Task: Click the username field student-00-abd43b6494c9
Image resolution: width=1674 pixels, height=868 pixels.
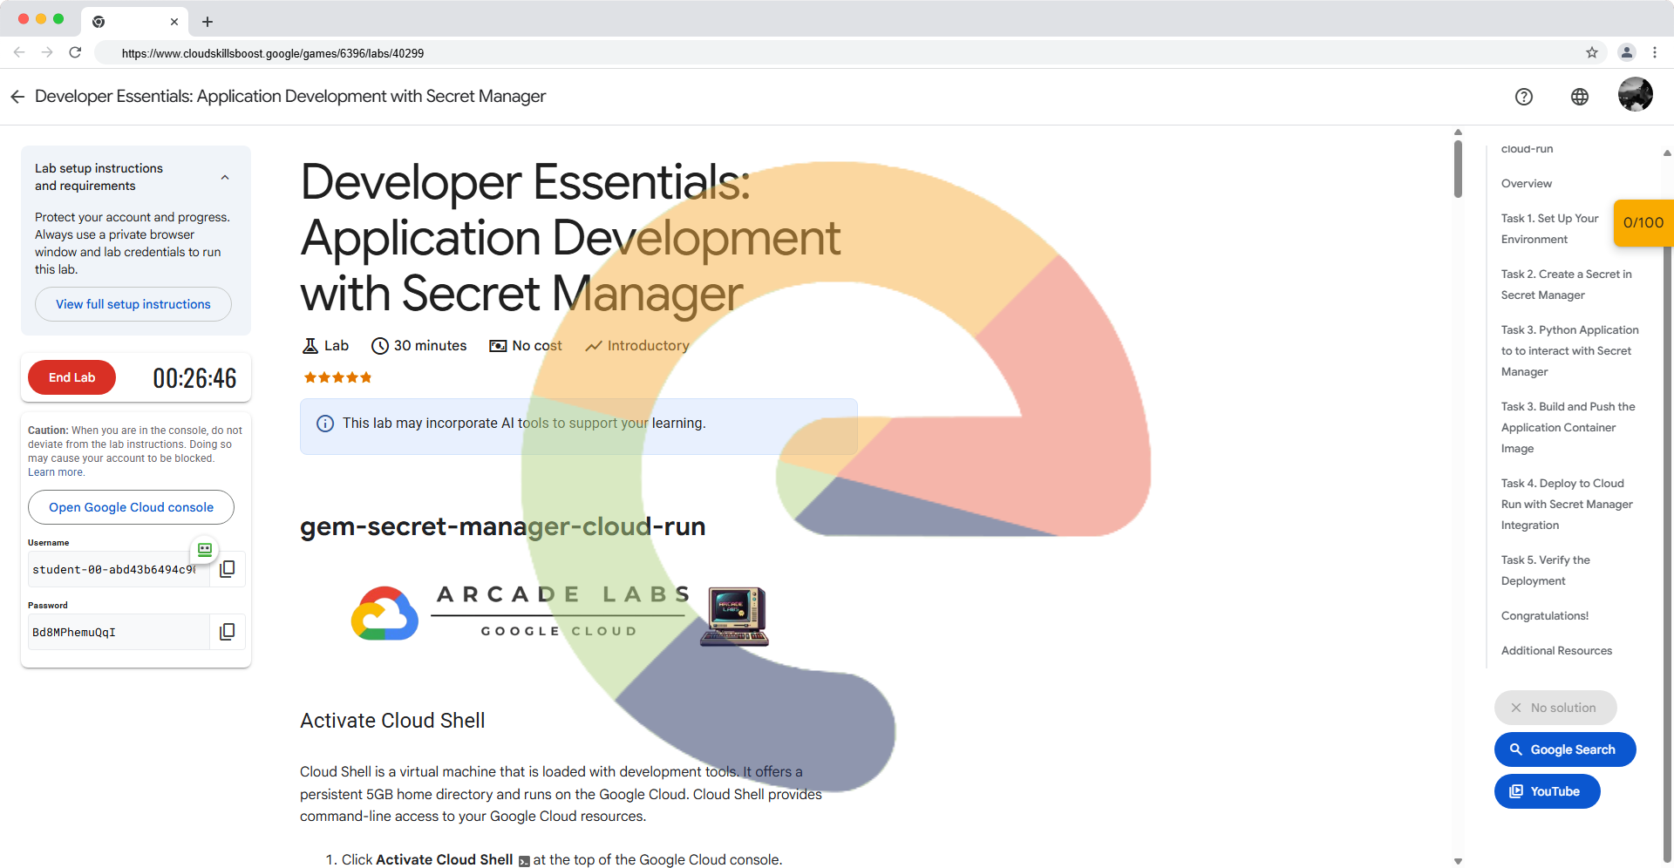Action: tap(119, 569)
